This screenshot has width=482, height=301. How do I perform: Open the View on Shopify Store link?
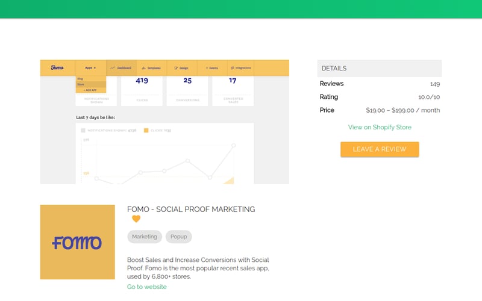coord(380,127)
